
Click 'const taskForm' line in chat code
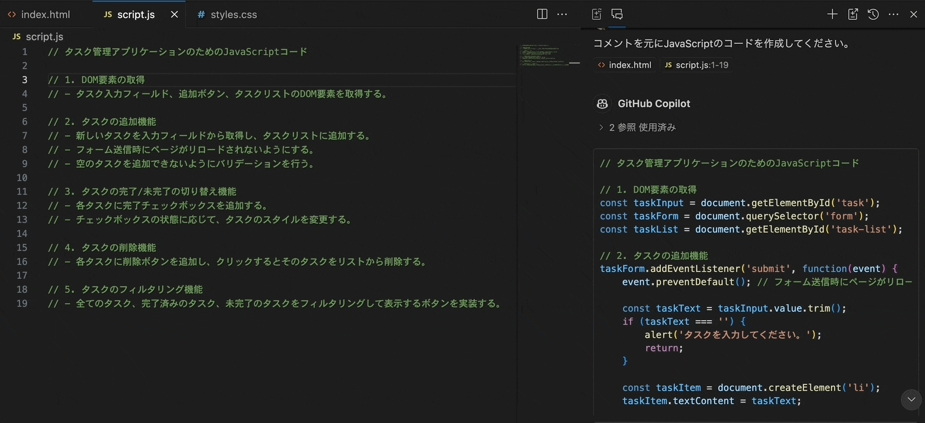[734, 216]
